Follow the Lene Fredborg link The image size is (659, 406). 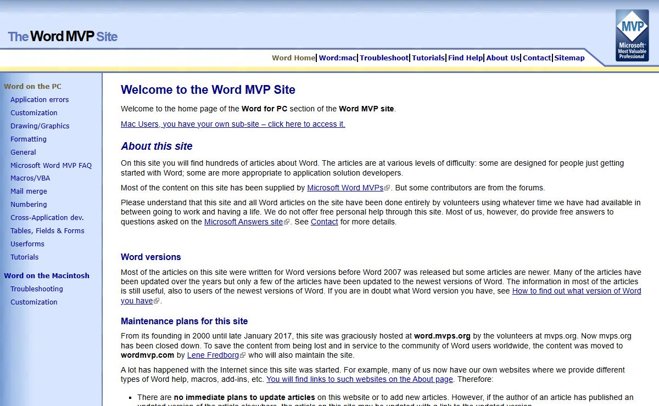(x=214, y=356)
